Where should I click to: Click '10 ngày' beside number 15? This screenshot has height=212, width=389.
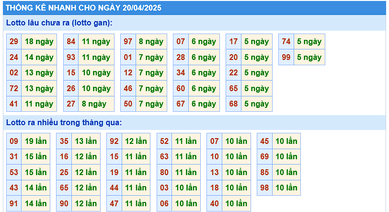tap(96, 73)
